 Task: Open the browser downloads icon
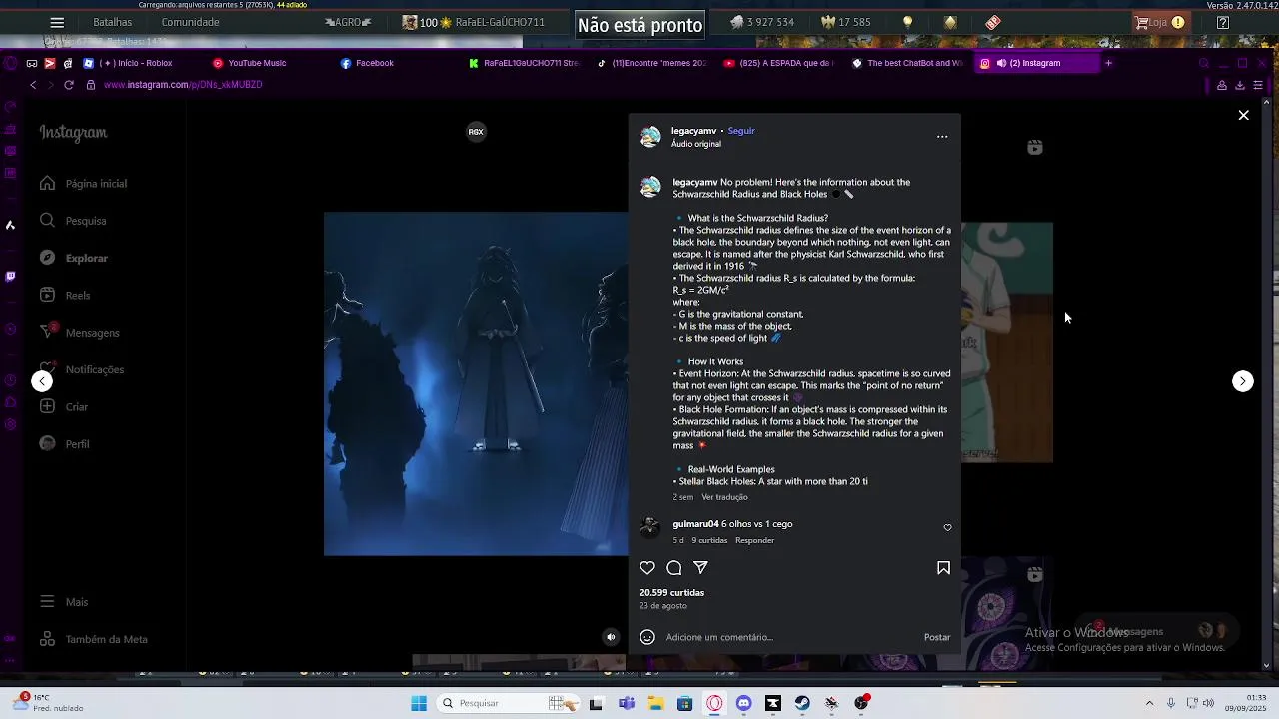tap(1240, 85)
